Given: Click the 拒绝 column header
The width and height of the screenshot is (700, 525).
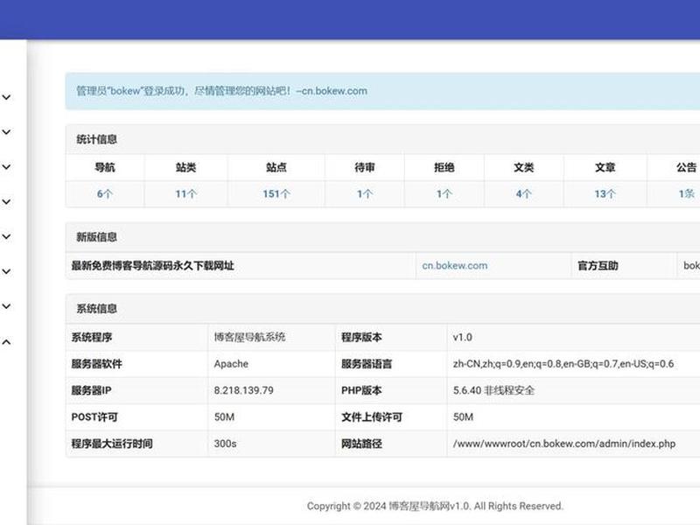Looking at the screenshot, I should (444, 167).
